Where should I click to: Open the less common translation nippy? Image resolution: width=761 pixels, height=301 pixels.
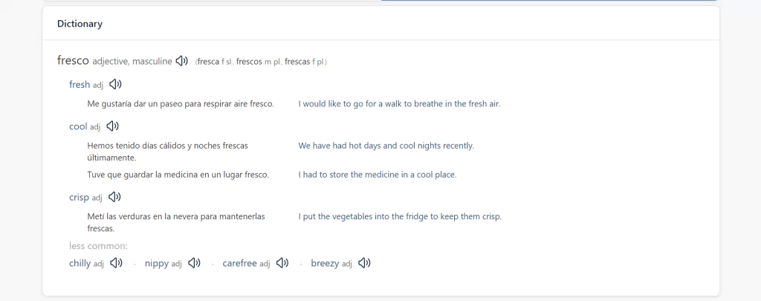[157, 264]
